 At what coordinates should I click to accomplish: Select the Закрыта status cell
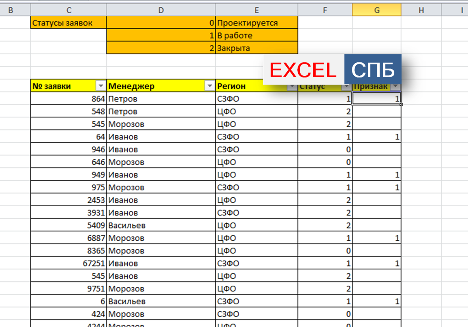(256, 48)
